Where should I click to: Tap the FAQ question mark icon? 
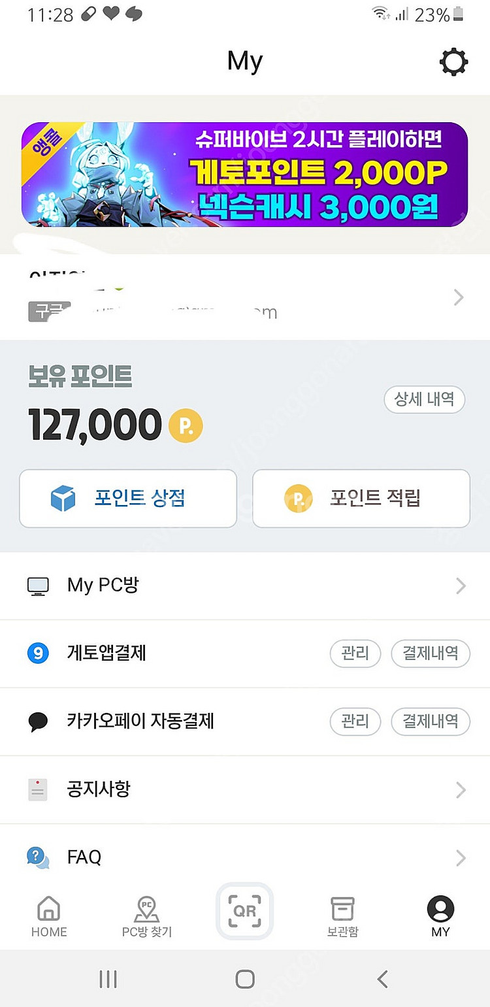(38, 857)
